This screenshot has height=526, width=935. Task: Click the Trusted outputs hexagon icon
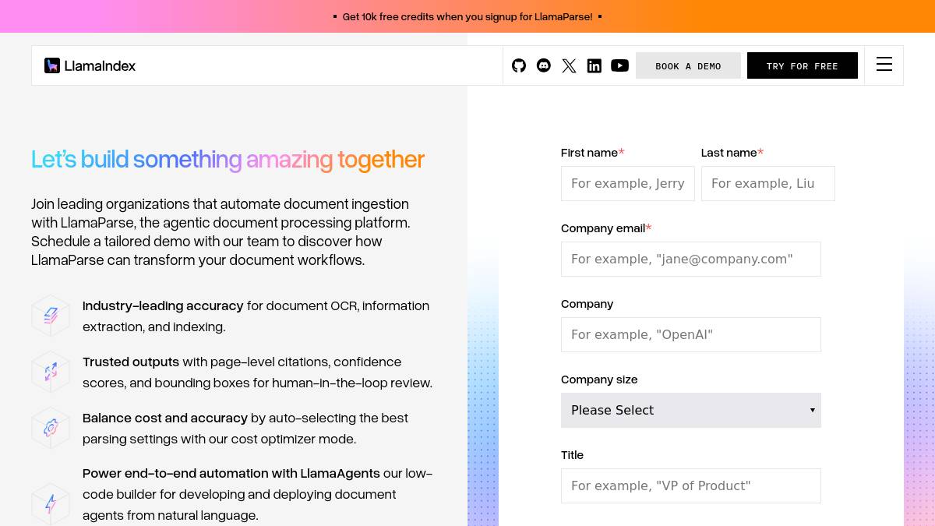pos(51,372)
